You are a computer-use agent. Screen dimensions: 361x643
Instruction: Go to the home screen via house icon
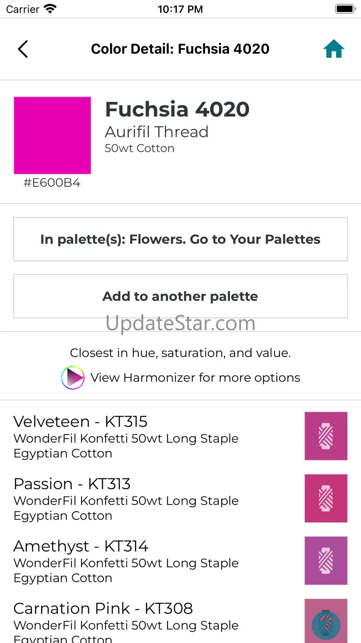pyautogui.click(x=334, y=49)
